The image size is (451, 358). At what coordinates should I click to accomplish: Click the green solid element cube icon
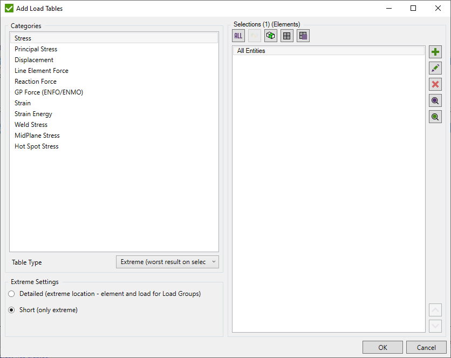pyautogui.click(x=270, y=35)
